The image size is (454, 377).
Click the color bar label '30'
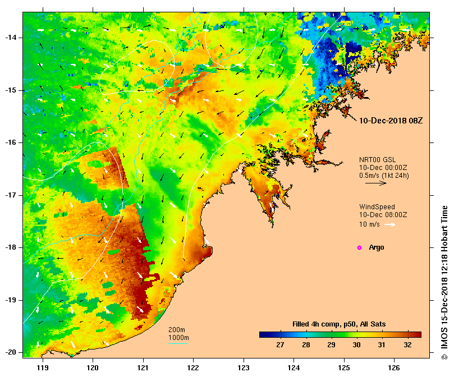[356, 345]
